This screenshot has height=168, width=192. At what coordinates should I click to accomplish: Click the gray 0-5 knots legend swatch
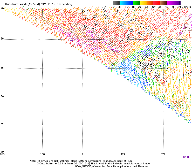(x=116, y=3)
